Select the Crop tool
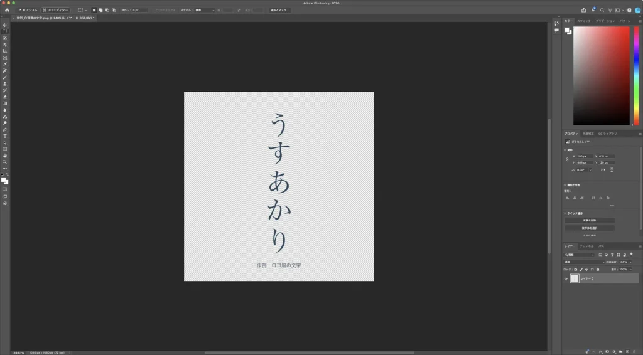Screen dimensions: 643x355 click(x=5, y=51)
